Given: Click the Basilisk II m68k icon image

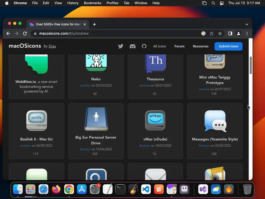Looking at the screenshot, I should (x=37, y=121).
